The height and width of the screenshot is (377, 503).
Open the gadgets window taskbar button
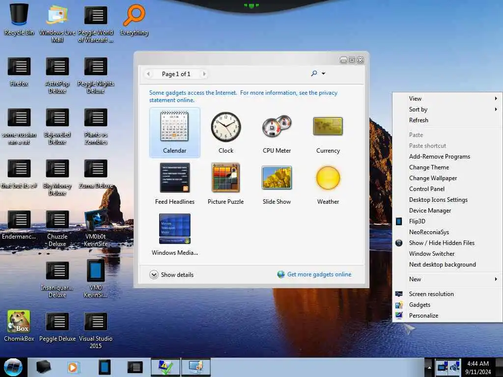(x=196, y=367)
